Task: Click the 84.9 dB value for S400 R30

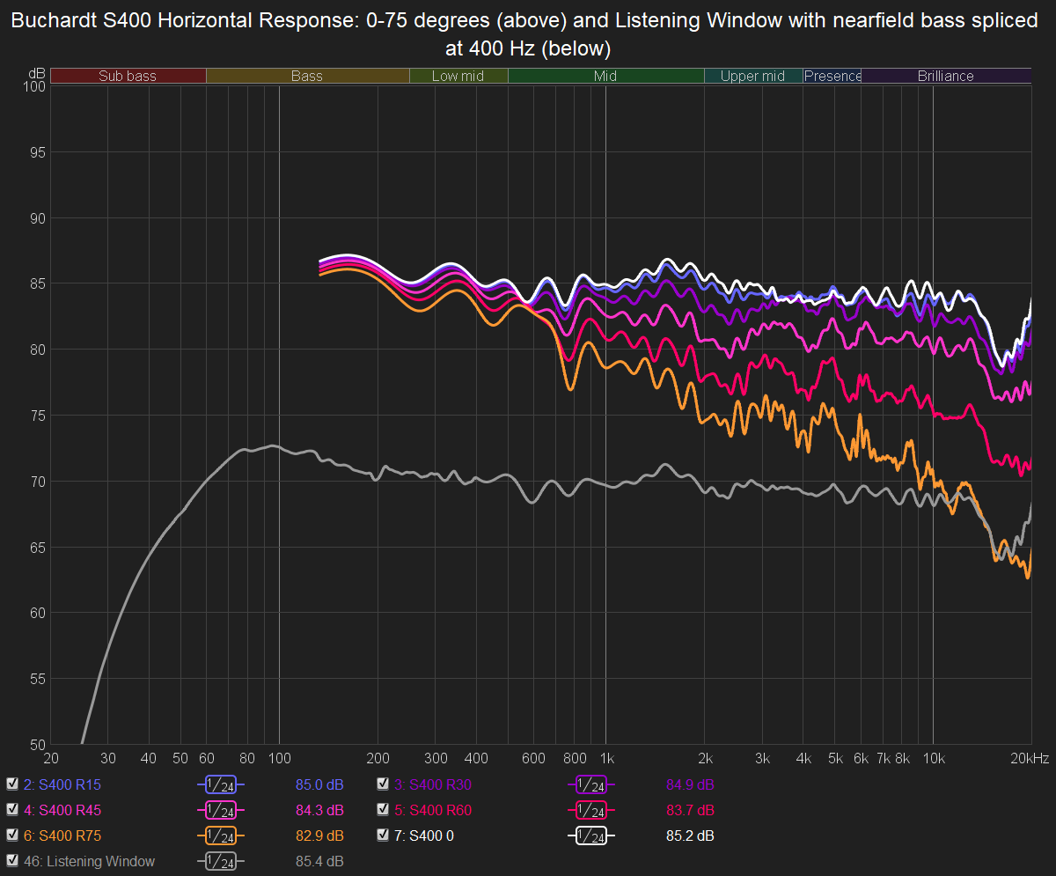Action: [x=690, y=784]
